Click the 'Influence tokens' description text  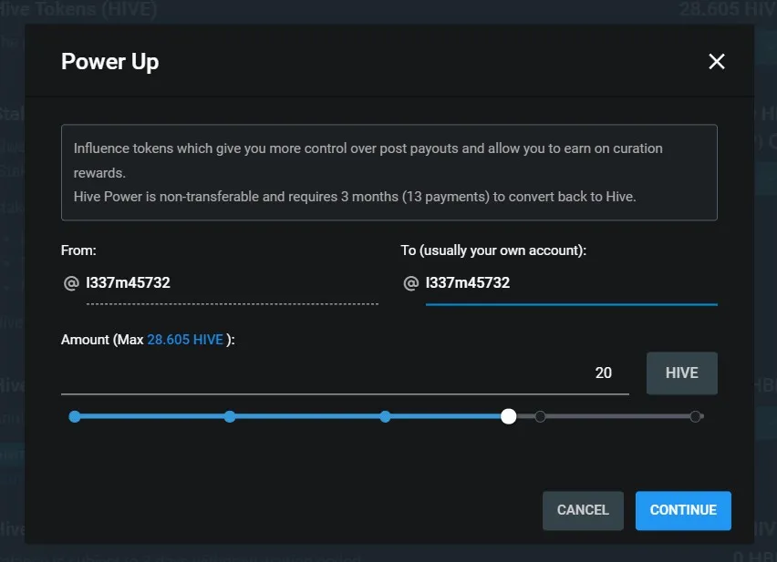coord(368,160)
